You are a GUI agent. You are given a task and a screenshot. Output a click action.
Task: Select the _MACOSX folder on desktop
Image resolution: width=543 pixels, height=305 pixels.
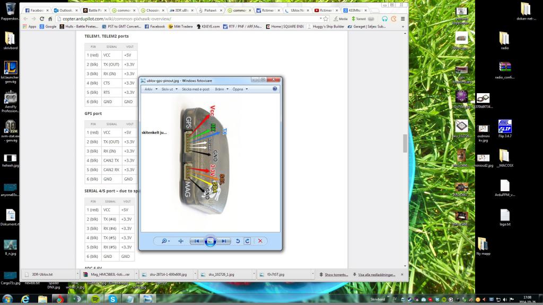coord(505,158)
